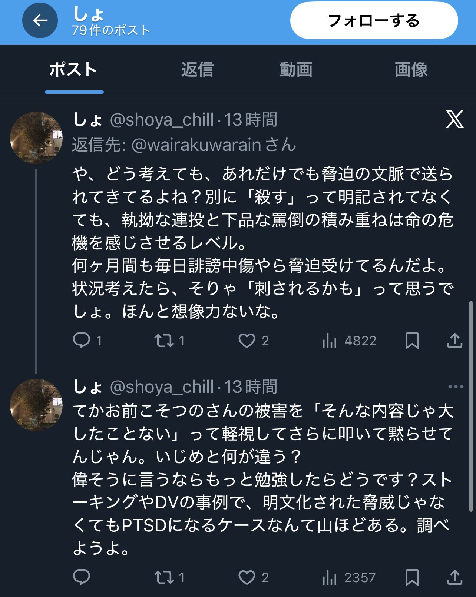
Task: Click the X logo icon
Action: pos(454,119)
